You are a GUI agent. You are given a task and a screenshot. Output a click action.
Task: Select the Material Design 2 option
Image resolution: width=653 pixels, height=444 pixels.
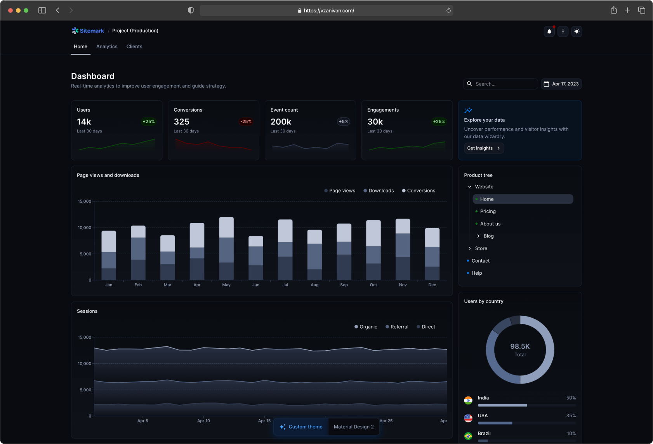[354, 427]
